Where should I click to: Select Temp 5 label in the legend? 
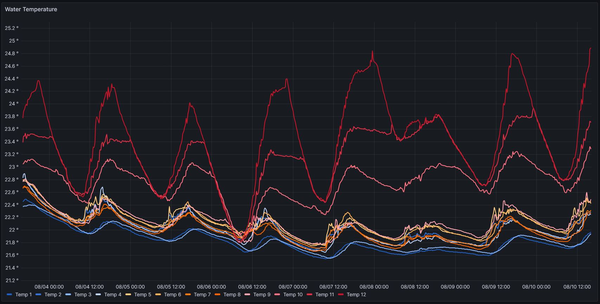click(x=142, y=295)
